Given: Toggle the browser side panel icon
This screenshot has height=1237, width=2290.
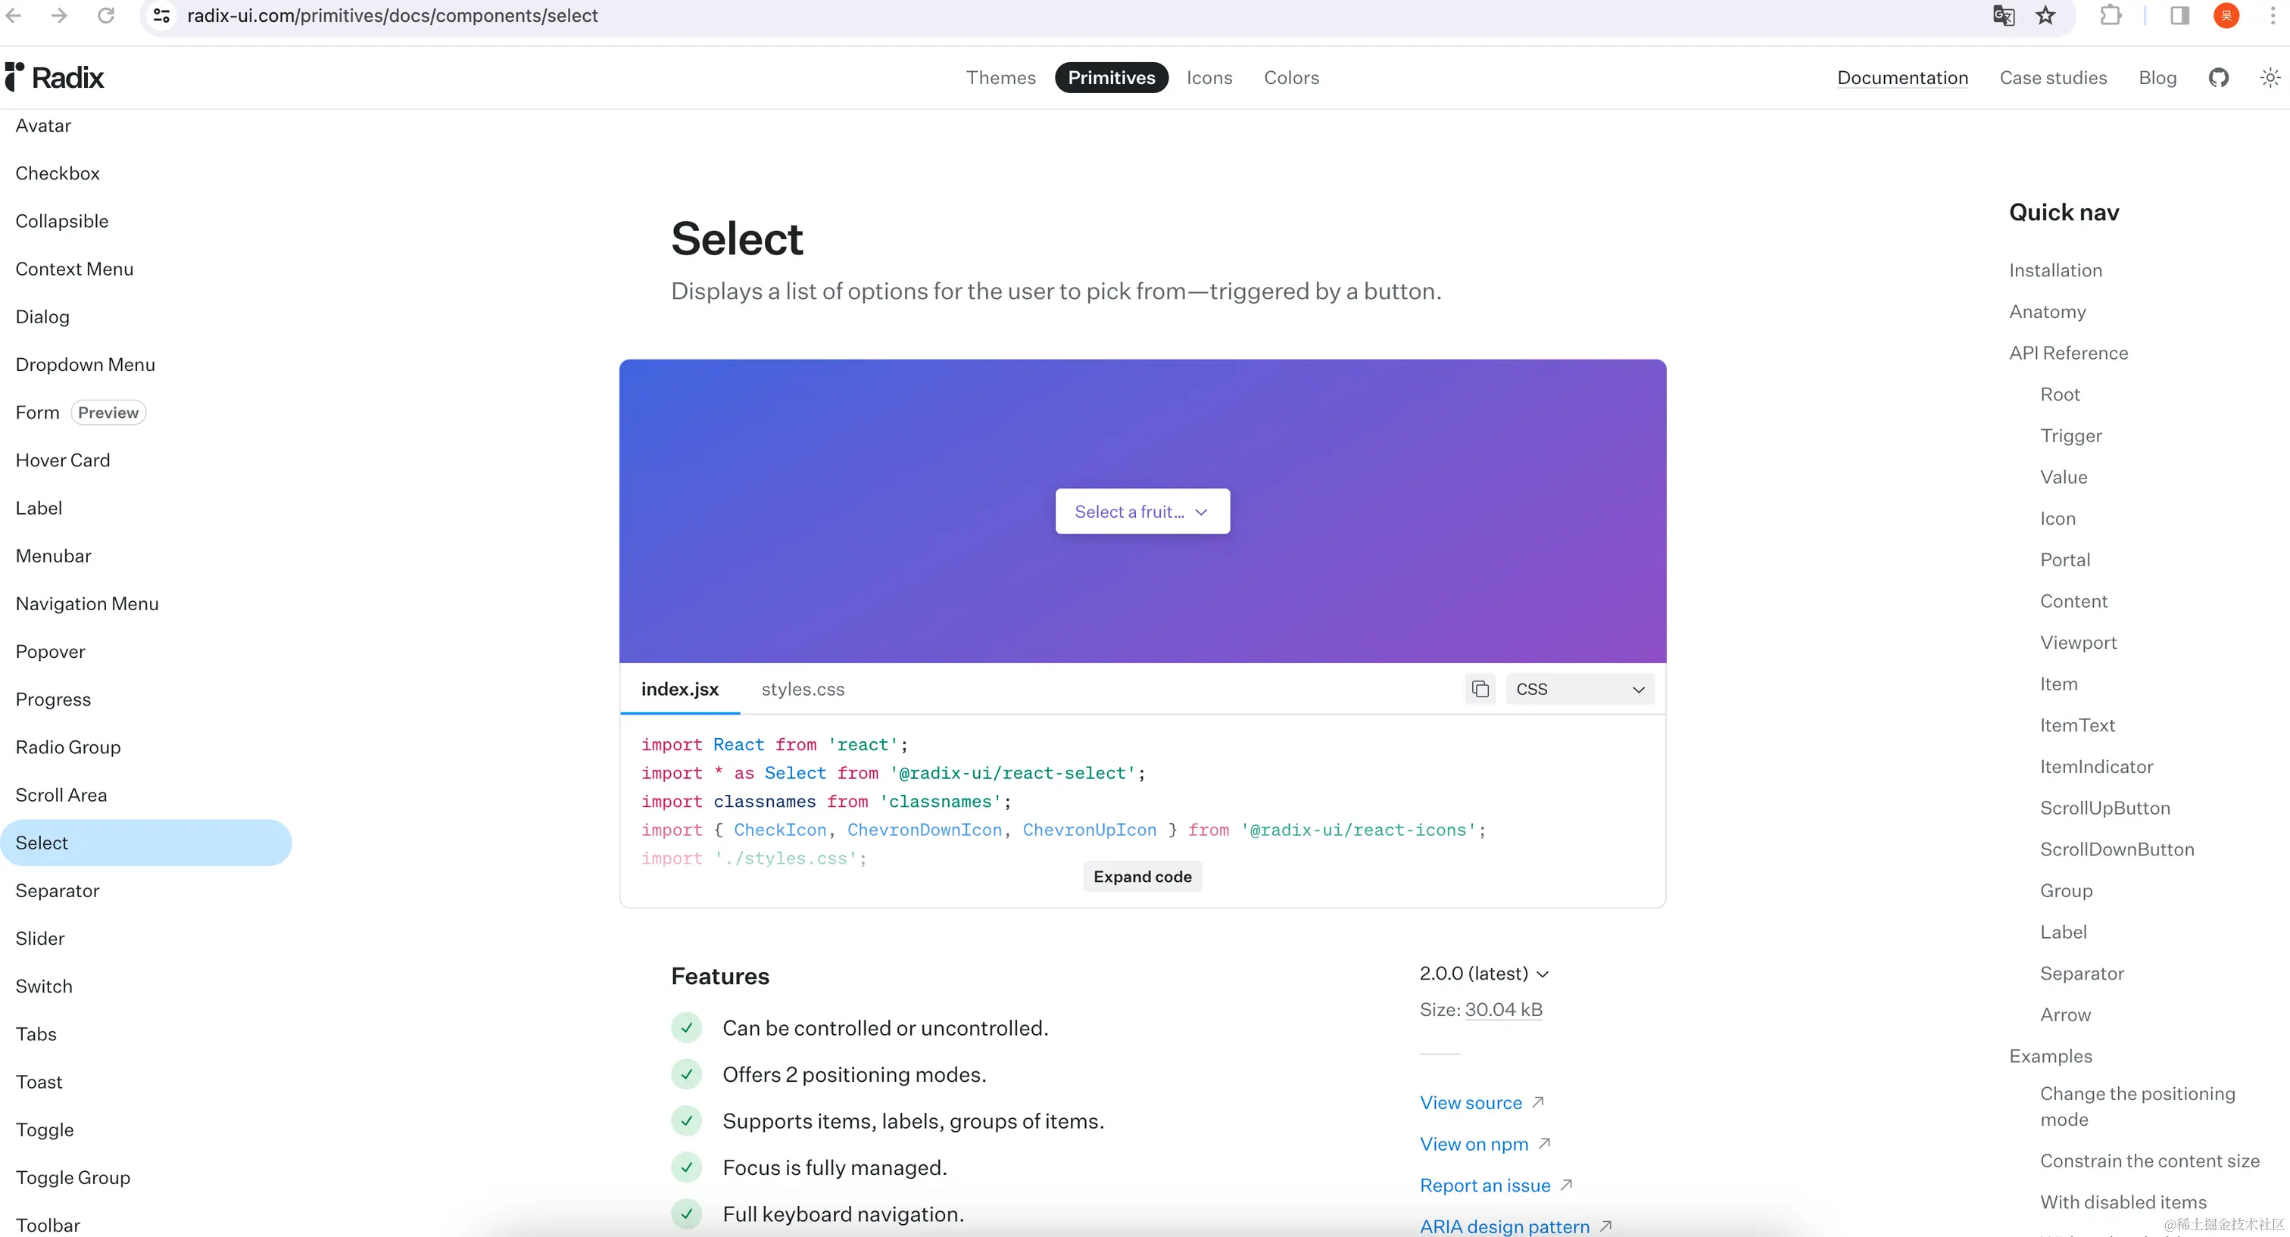Looking at the screenshot, I should point(2179,15).
